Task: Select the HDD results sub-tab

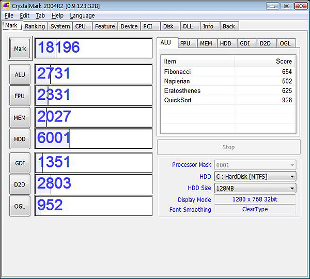Action: pyautogui.click(x=227, y=43)
